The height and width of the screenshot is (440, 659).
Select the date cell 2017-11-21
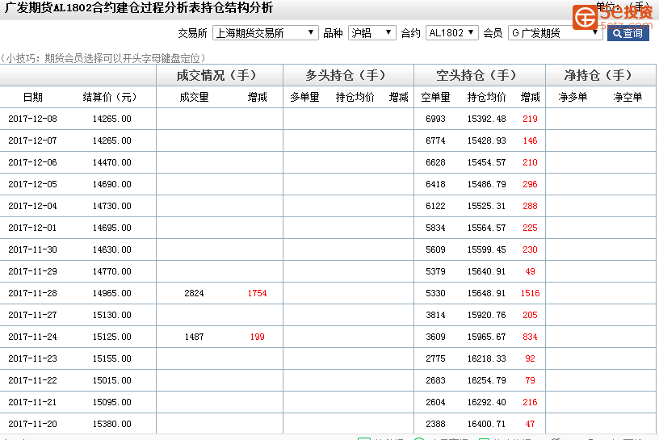pyautogui.click(x=32, y=402)
